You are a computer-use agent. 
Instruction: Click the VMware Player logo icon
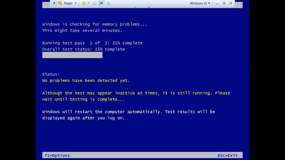click(x=60, y=3)
